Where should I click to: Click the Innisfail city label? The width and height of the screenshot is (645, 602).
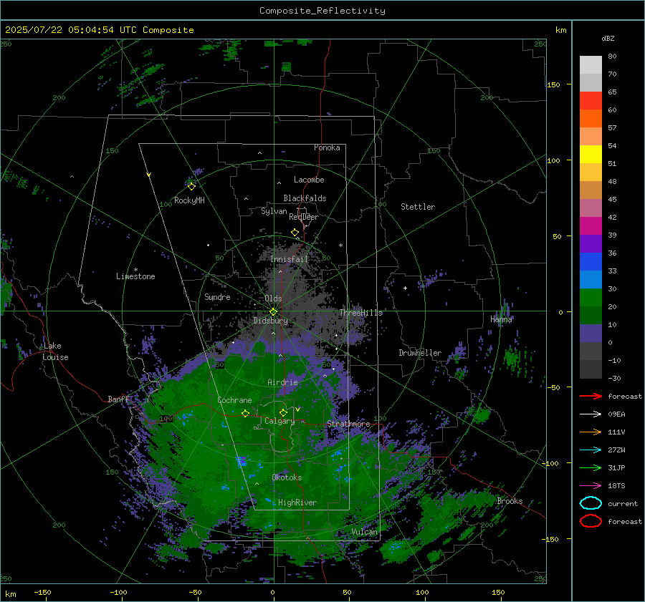click(x=290, y=259)
